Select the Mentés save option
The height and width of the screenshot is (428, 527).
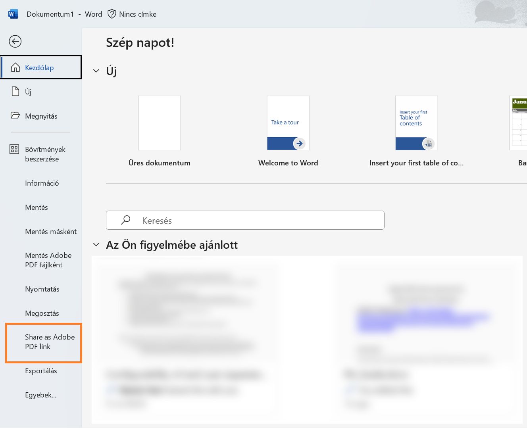[37, 207]
